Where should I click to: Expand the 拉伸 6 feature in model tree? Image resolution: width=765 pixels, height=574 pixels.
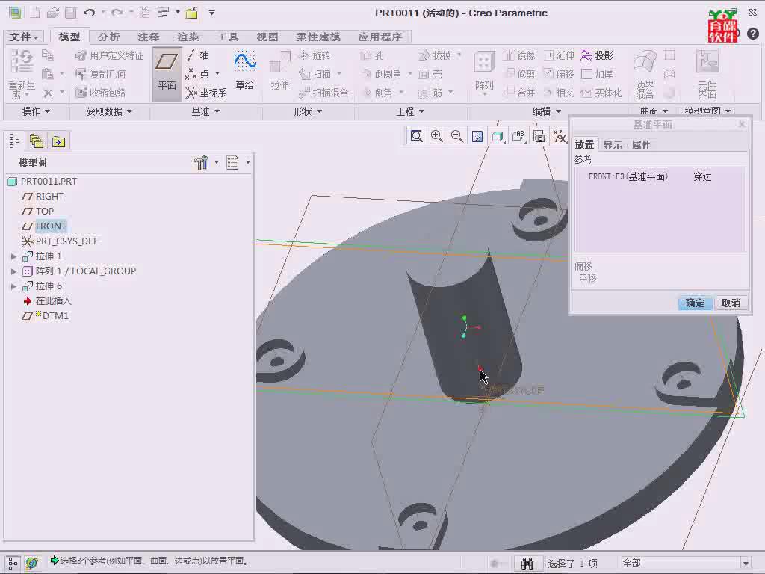(13, 286)
